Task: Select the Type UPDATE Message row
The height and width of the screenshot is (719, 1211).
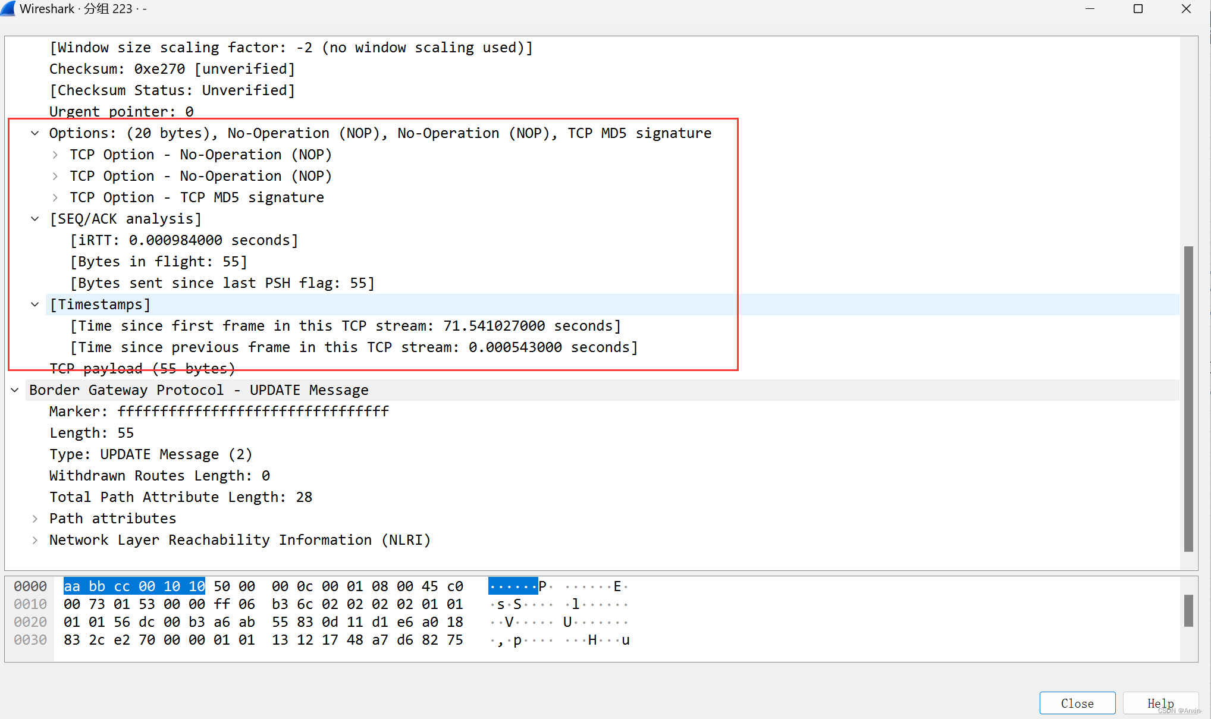Action: click(150, 454)
